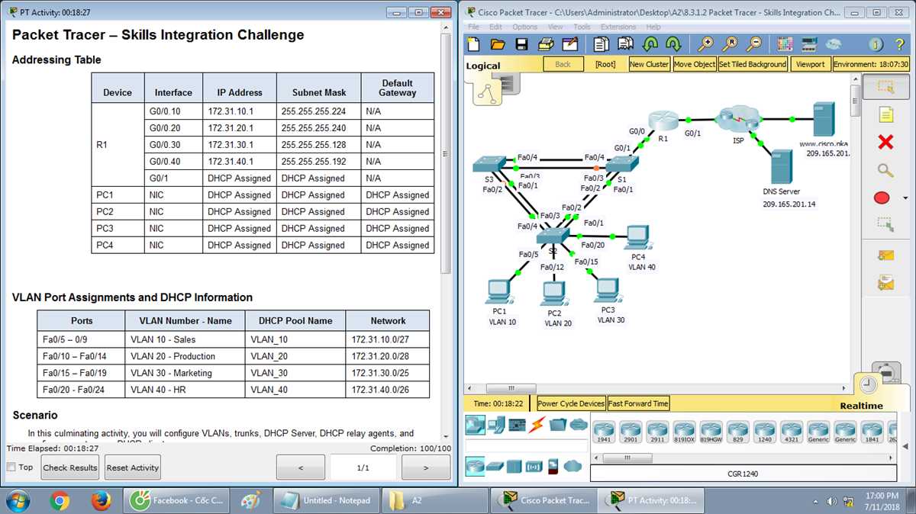Image resolution: width=916 pixels, height=514 pixels.
Task: Choose the Add Complex PDU envelope tool
Action: click(885, 283)
